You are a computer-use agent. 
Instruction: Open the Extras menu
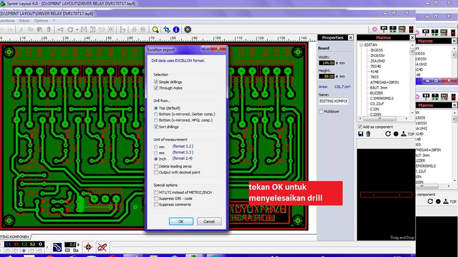[24, 21]
